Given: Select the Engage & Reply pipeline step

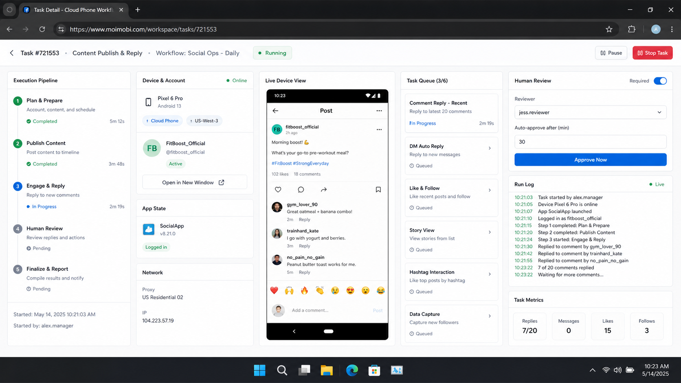Looking at the screenshot, I should click(x=69, y=196).
